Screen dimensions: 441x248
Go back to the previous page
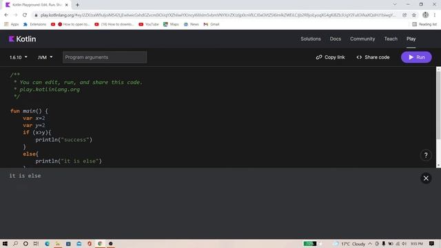pos(6,15)
